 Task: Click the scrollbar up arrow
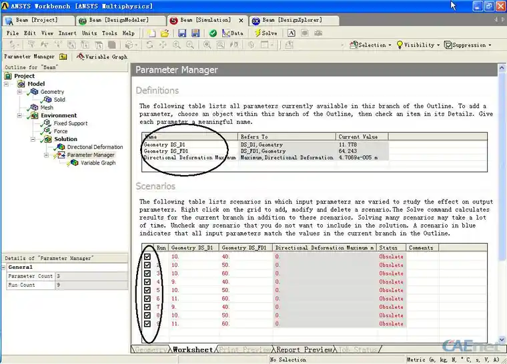pyautogui.click(x=502, y=67)
